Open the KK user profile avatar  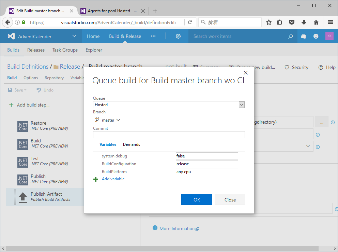tap(329, 36)
